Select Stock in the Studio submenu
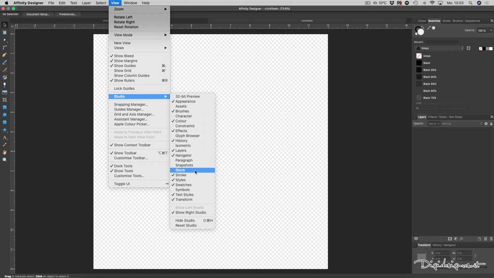Screen dimensions: 494x278 (x=193, y=170)
